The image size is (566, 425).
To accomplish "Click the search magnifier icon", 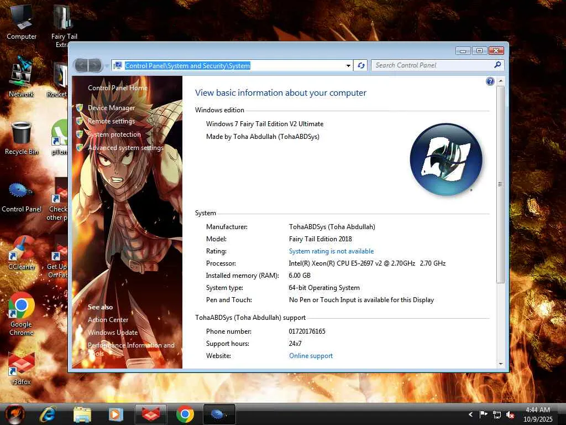I will (497, 65).
